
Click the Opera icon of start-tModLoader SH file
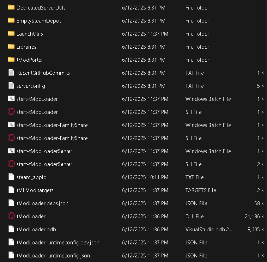pyautogui.click(x=11, y=112)
